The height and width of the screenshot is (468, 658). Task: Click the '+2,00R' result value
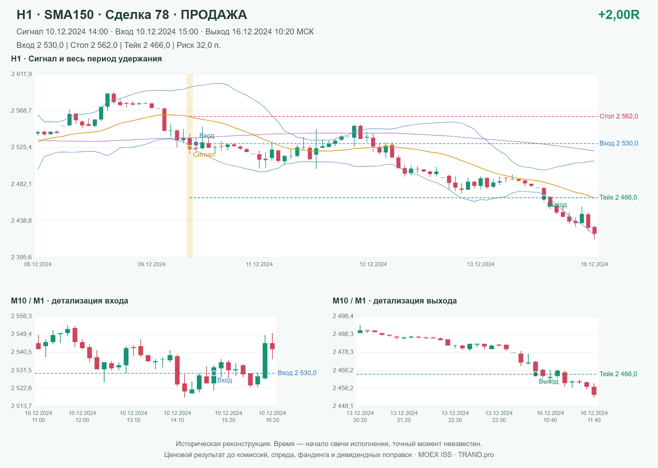pyautogui.click(x=619, y=15)
